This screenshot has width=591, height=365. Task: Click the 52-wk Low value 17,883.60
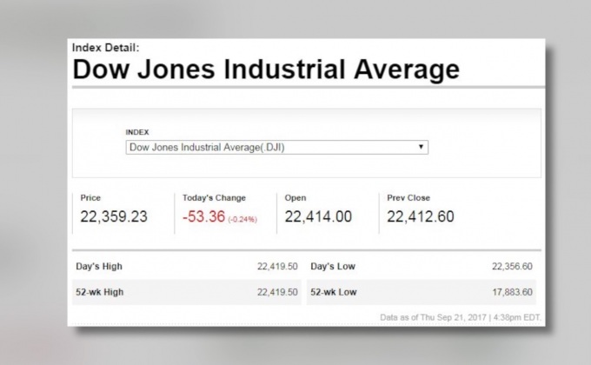tap(512, 292)
